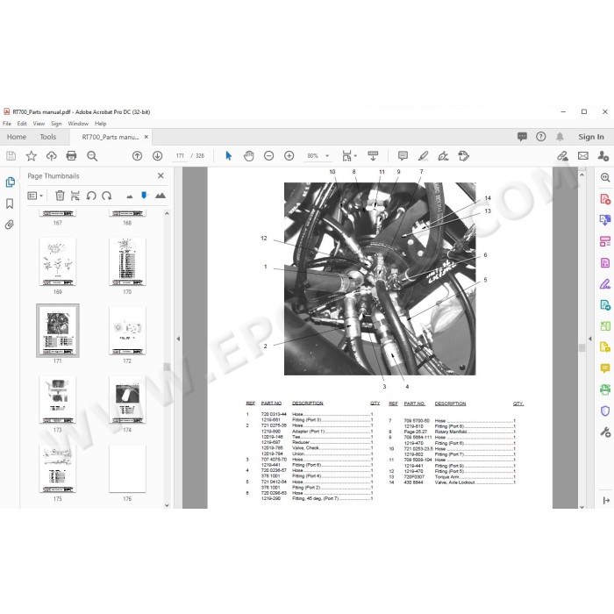
Task: Go to the next page
Action: 157,156
